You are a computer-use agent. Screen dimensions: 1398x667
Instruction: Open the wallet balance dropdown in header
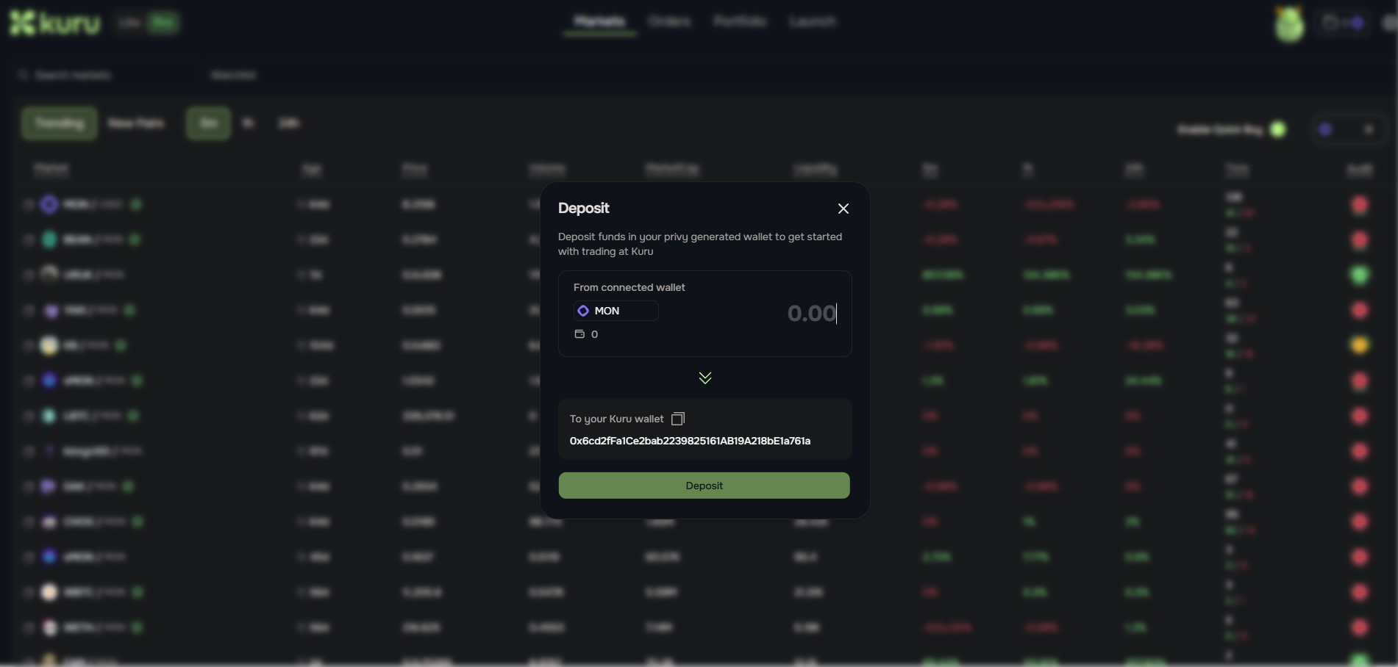pyautogui.click(x=1342, y=23)
